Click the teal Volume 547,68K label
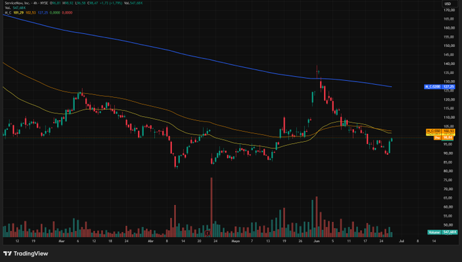 (442, 232)
